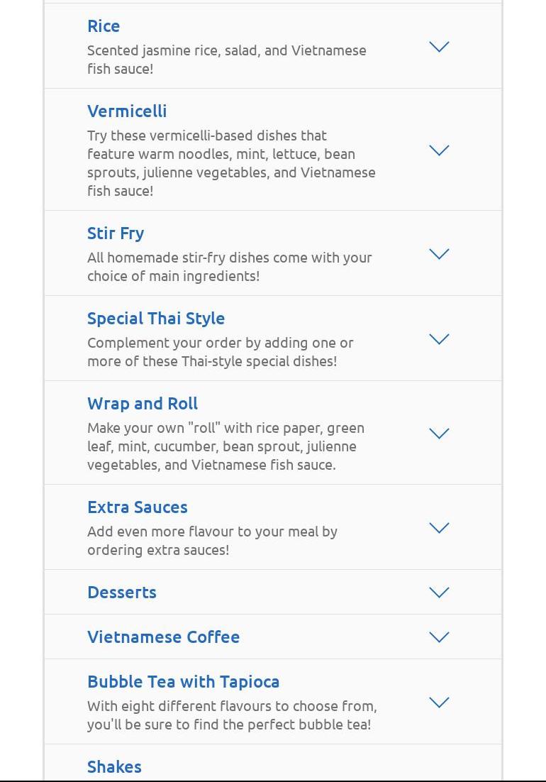546x782 pixels.
Task: Open the Wrap and Roll chevron
Action: pos(440,434)
